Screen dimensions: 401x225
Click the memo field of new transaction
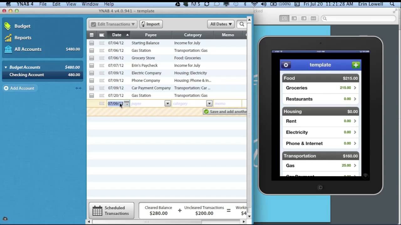(227, 104)
